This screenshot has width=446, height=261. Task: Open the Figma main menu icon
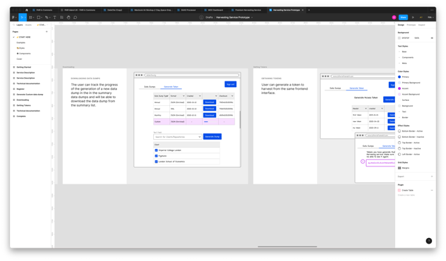(x=14, y=17)
